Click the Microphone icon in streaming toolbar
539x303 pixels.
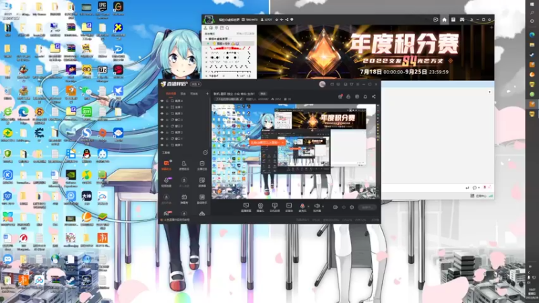[302, 207]
